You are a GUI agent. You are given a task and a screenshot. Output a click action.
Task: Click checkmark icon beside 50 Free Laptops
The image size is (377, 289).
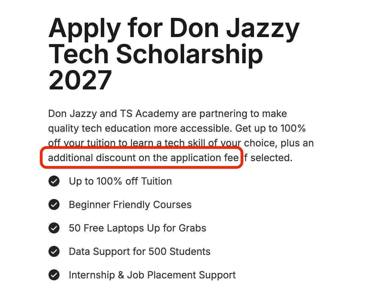(54, 228)
